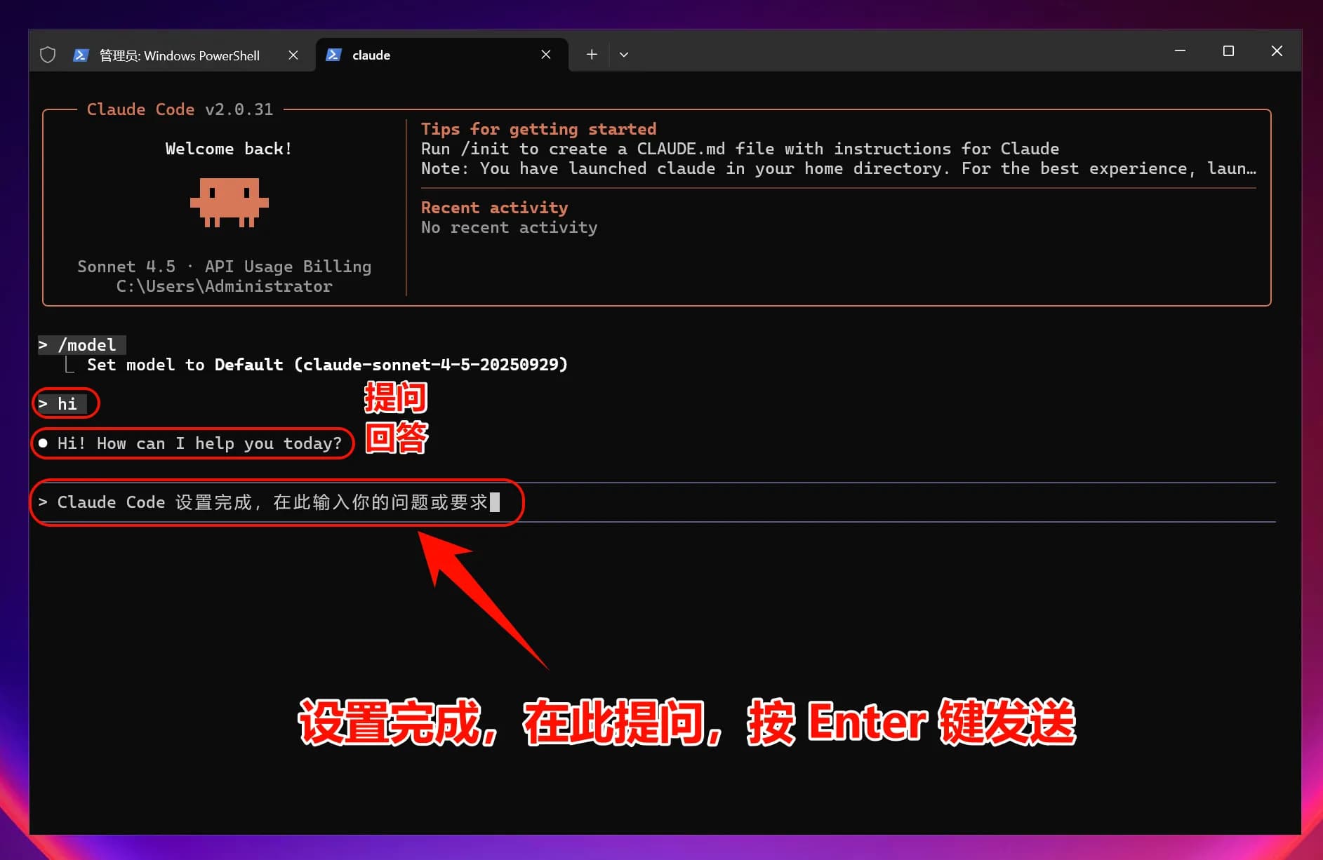The width and height of the screenshot is (1323, 860).
Task: Click the 'hi' user prompt line
Action: 67,404
